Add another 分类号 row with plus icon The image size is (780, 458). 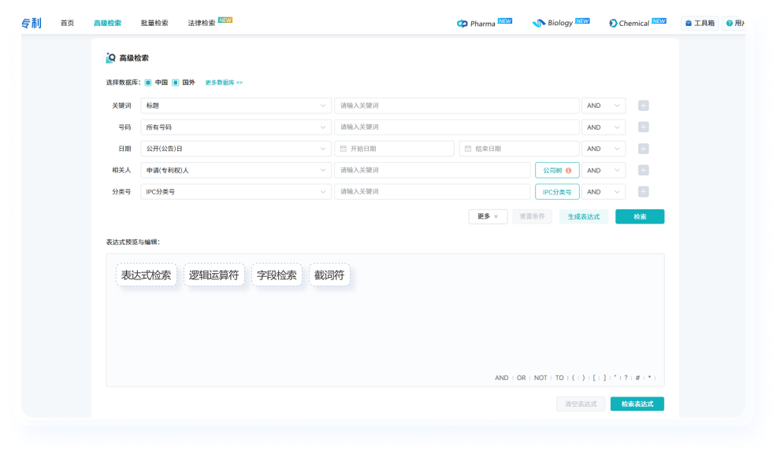[643, 192]
